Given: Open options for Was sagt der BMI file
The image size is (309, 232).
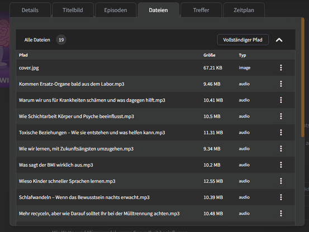Looking at the screenshot, I should click(281, 165).
